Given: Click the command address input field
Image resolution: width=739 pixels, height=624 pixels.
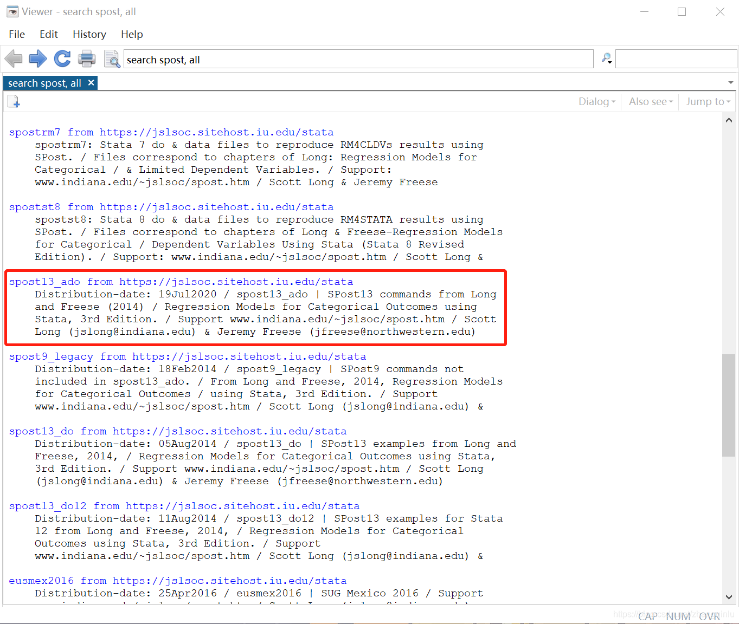Looking at the screenshot, I should [358, 59].
